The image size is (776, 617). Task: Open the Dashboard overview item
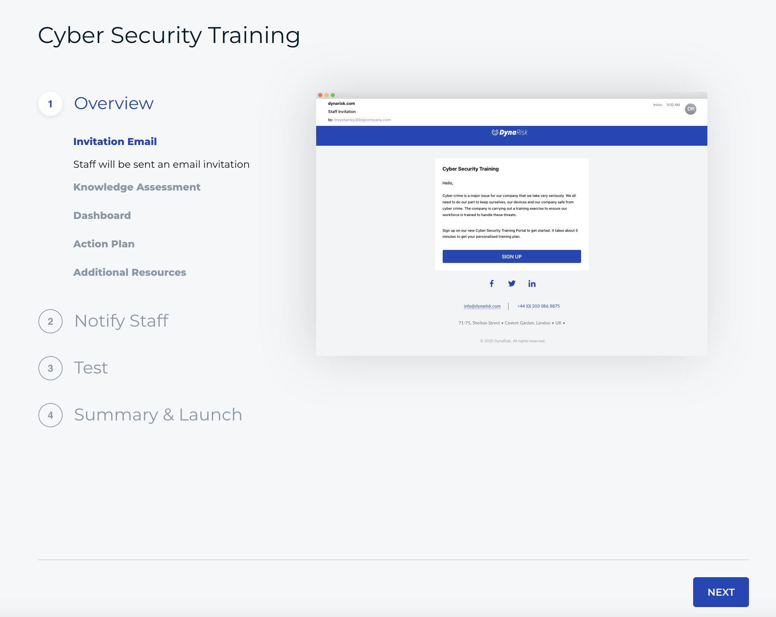tap(102, 215)
